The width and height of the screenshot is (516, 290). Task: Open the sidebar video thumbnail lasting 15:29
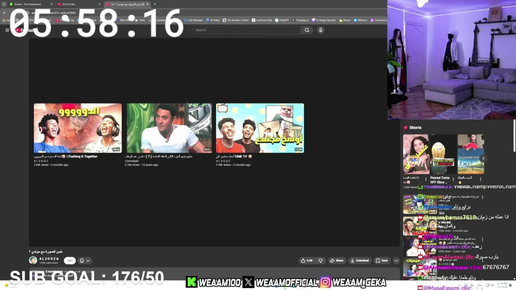click(x=420, y=204)
